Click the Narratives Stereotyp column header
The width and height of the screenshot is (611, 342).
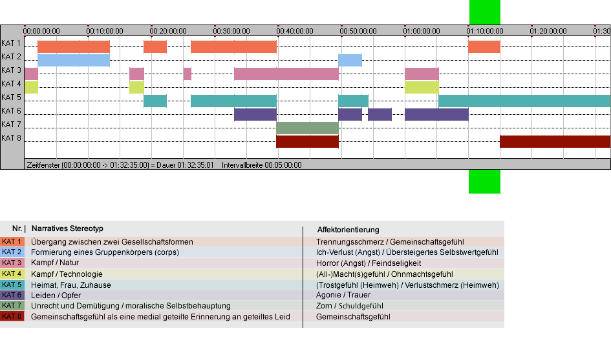click(67, 228)
